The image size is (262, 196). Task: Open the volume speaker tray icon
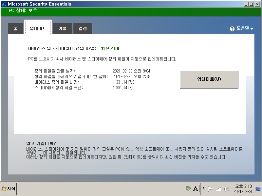[226, 189]
